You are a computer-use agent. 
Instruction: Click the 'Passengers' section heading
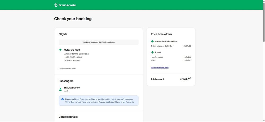pyautogui.click(x=66, y=81)
